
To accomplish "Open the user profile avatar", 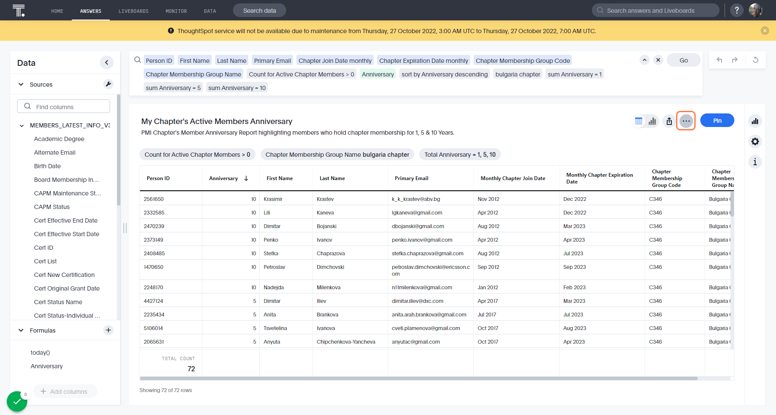I will 756,10.
